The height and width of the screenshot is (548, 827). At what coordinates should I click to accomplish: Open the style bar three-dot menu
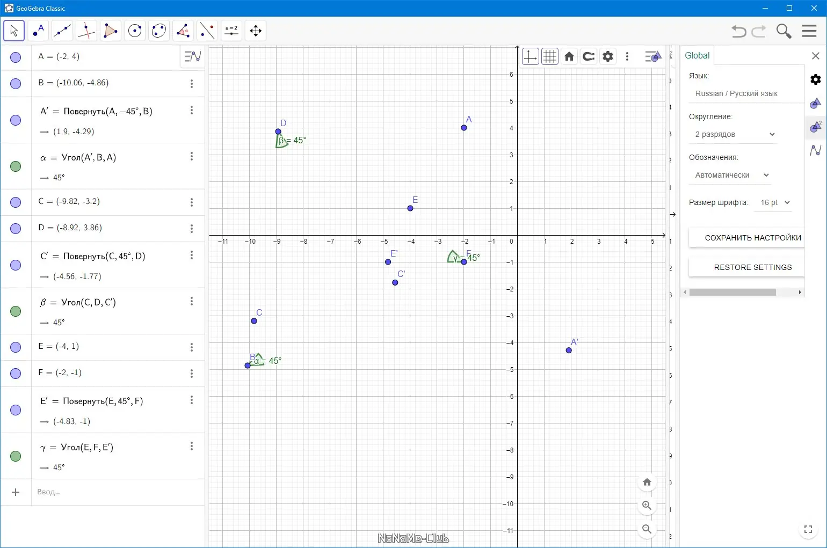pyautogui.click(x=627, y=56)
